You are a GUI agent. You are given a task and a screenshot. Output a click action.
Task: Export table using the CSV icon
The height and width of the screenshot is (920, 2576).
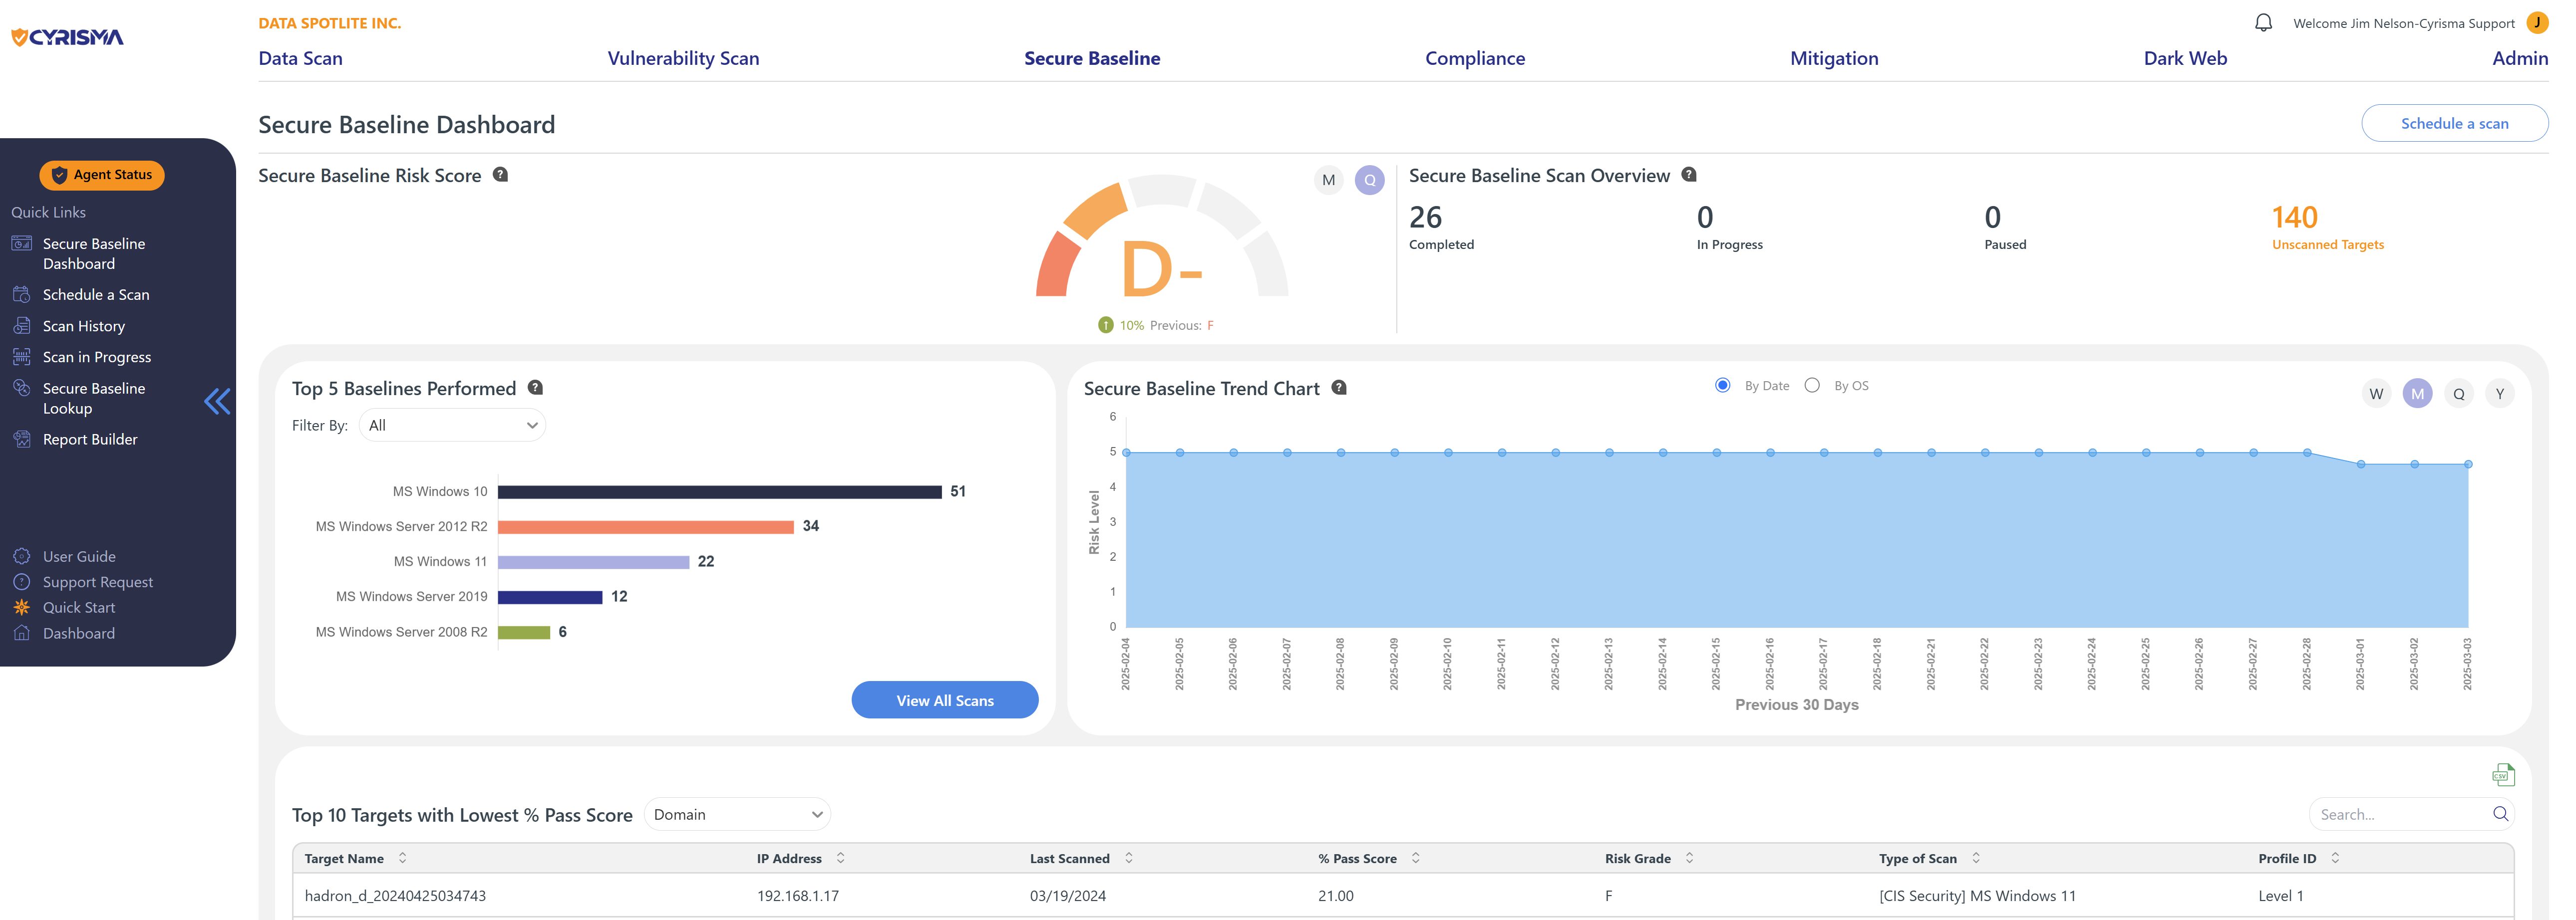pos(2503,774)
